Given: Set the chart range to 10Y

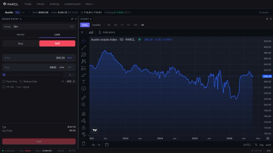Looking at the screenshot, I should coord(135,25).
